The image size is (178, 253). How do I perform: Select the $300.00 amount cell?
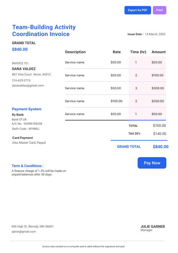[x=158, y=88]
